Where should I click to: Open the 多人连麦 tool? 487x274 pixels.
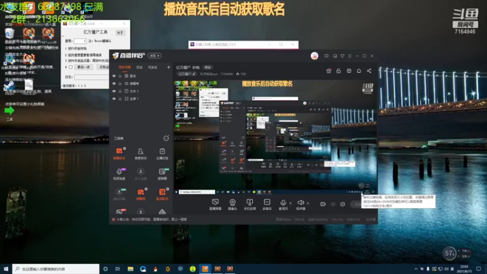(x=141, y=174)
